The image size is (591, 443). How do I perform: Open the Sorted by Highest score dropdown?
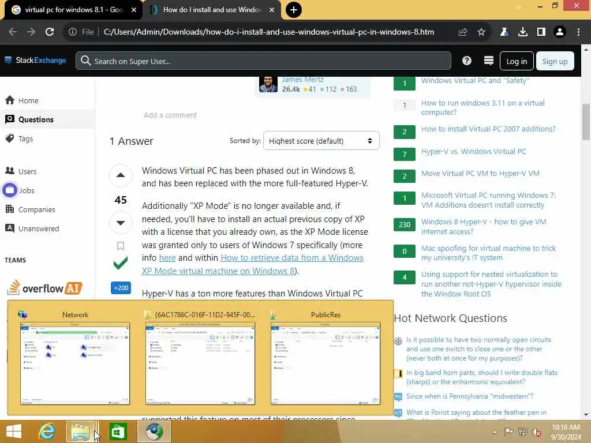click(x=321, y=141)
